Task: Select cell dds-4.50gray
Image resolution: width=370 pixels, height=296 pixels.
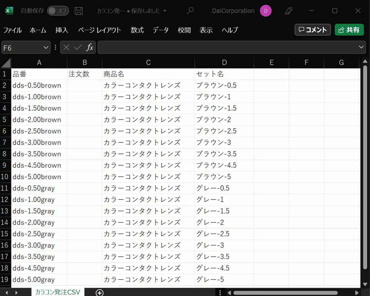Action: click(x=39, y=268)
